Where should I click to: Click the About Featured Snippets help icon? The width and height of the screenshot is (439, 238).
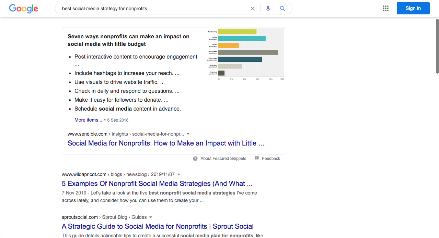pos(195,159)
